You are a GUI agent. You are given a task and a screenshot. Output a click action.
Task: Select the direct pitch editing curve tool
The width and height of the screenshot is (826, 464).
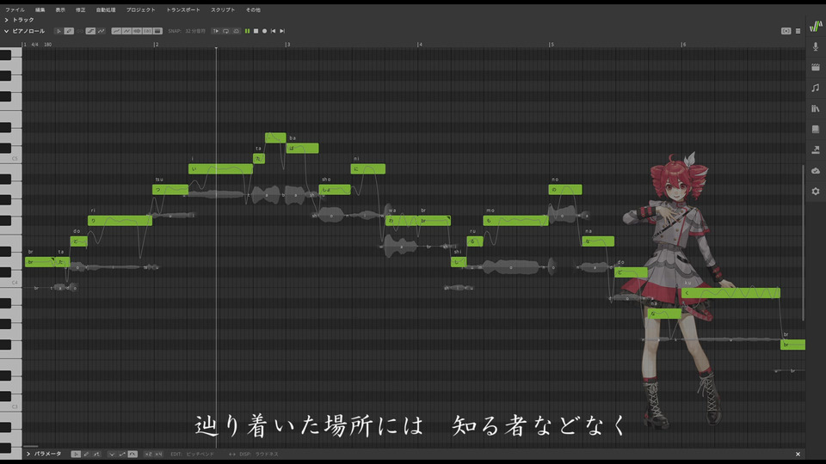point(90,31)
